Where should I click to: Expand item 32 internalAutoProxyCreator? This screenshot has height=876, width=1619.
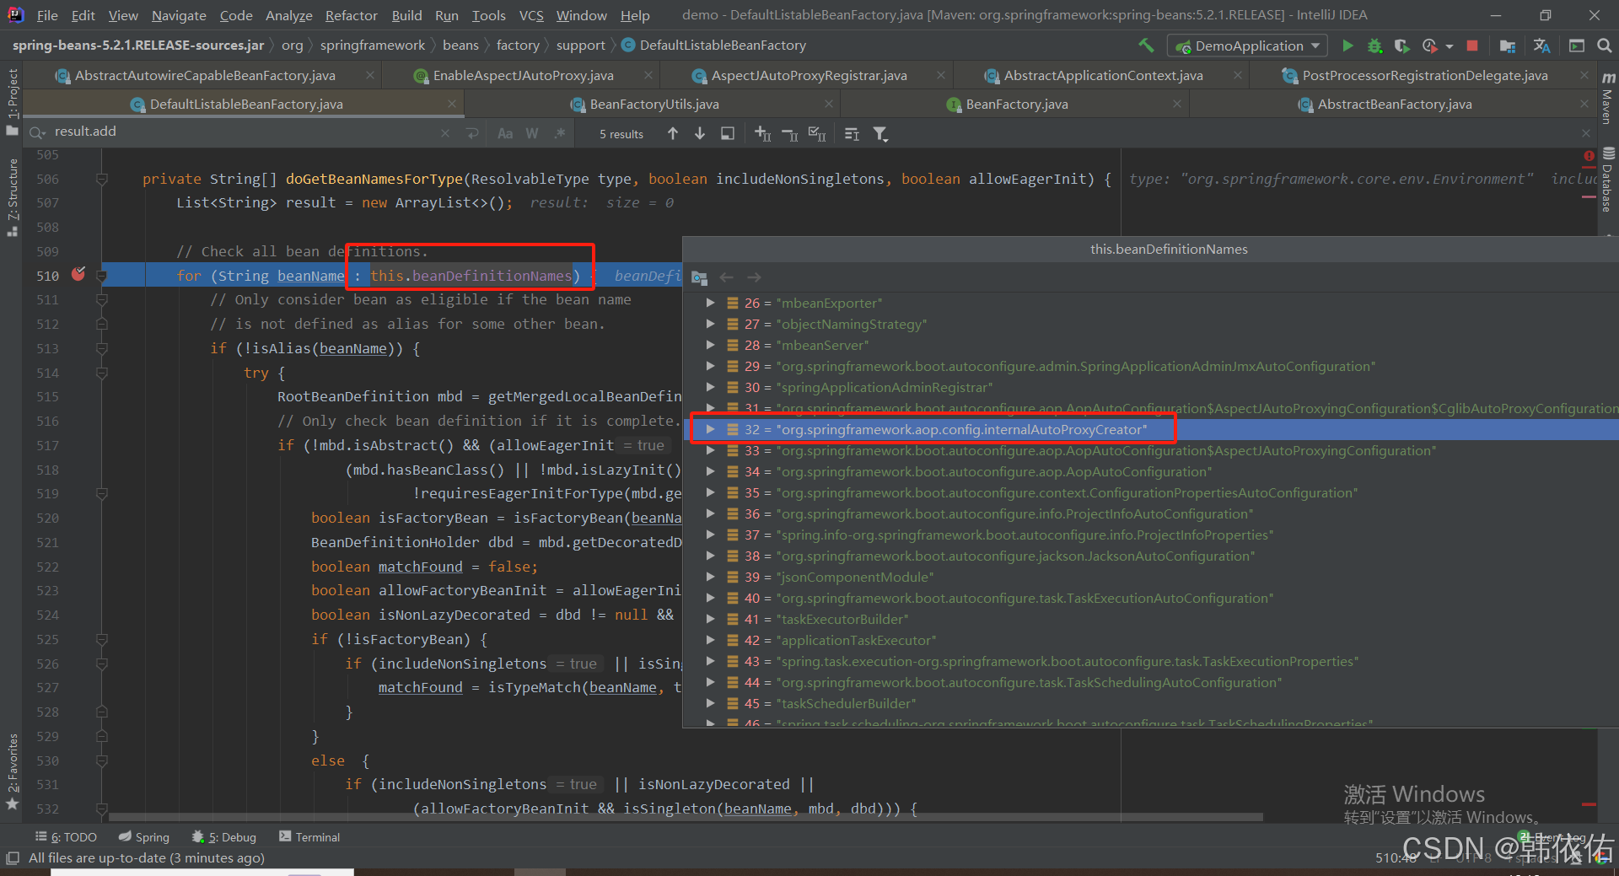tap(710, 429)
